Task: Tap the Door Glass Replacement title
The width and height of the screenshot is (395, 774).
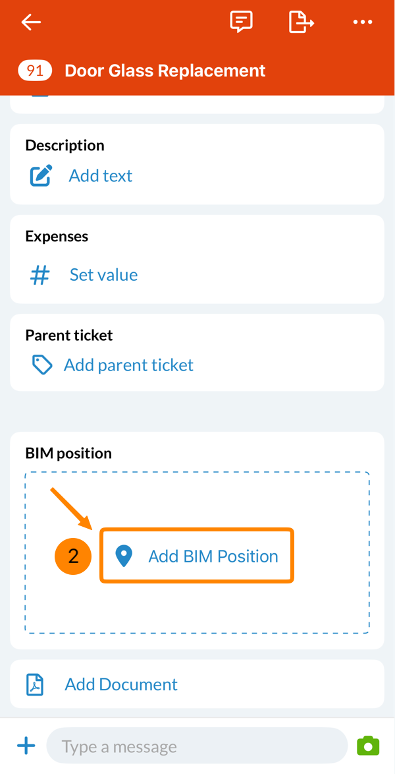Action: 165,71
